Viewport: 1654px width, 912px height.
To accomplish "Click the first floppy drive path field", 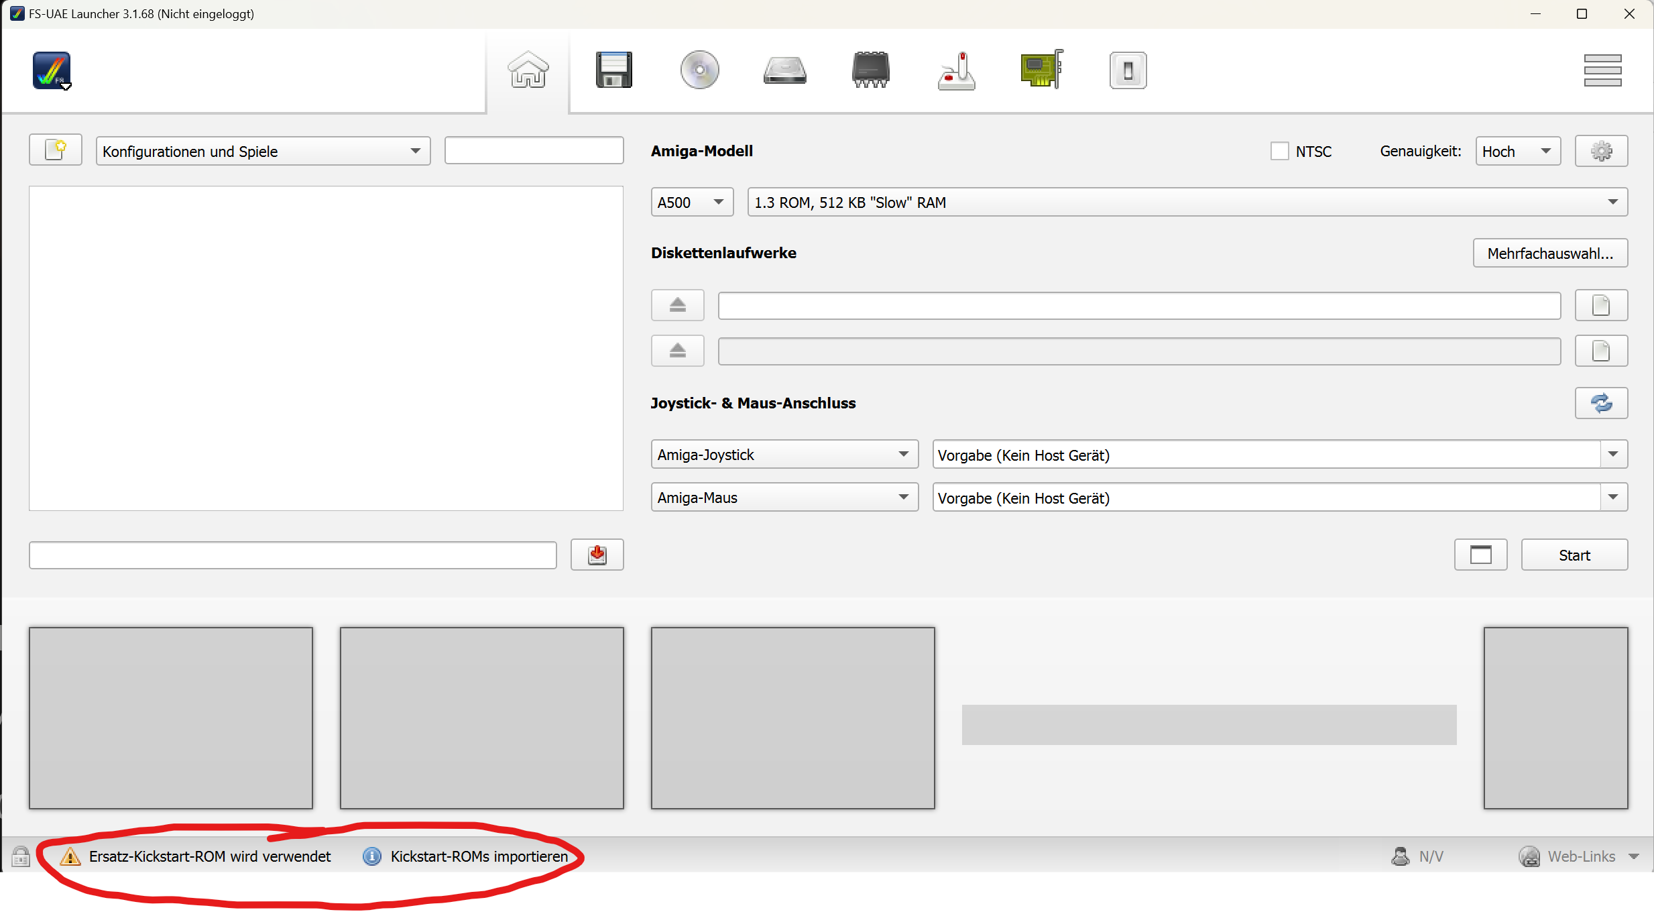I will coord(1138,306).
